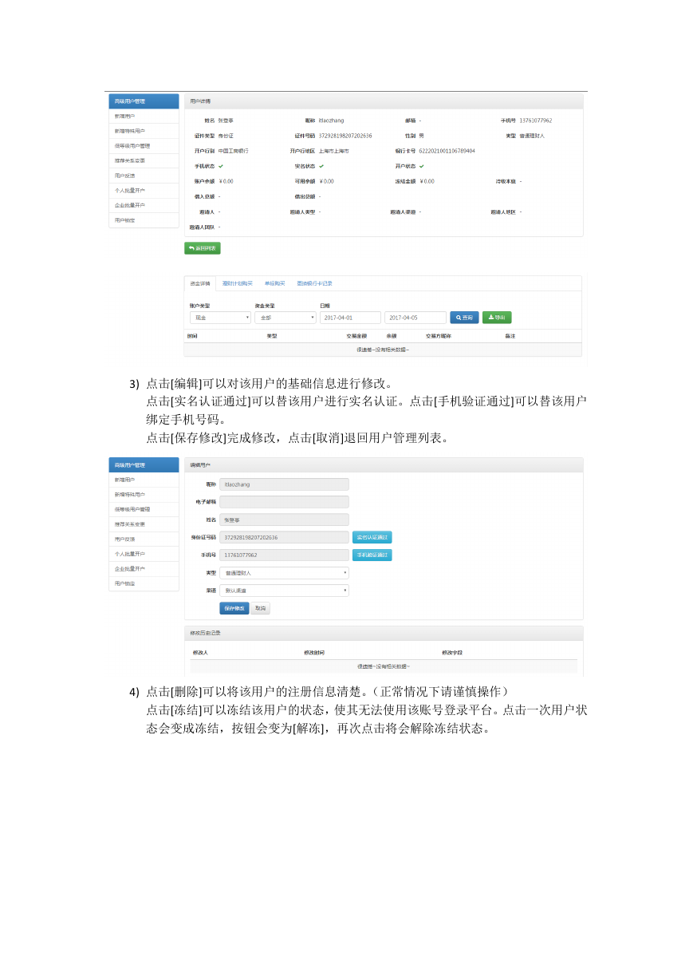The width and height of the screenshot is (693, 980).
Task: Click the 交易金额 column header
Action: [356, 336]
